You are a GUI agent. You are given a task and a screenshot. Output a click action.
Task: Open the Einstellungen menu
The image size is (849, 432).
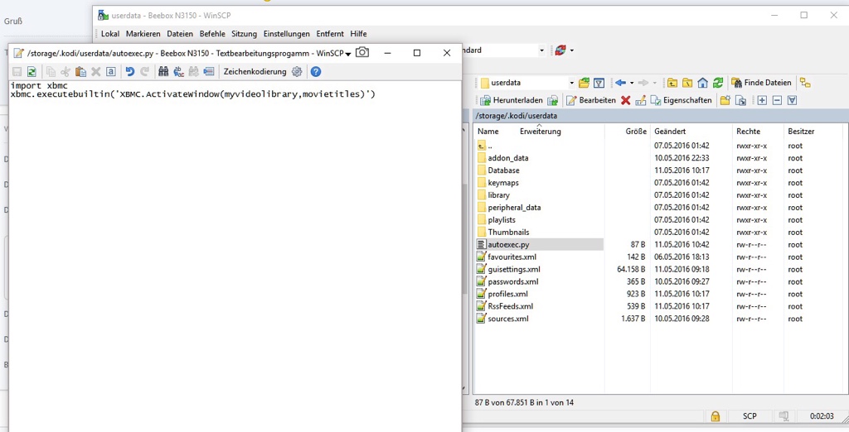tap(286, 34)
